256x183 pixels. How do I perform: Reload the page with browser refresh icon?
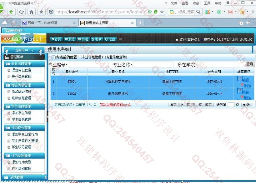tap(21, 12)
